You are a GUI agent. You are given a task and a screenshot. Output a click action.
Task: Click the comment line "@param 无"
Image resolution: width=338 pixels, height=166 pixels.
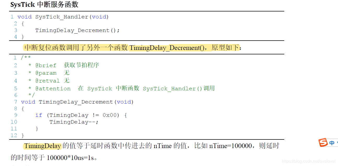52,73
